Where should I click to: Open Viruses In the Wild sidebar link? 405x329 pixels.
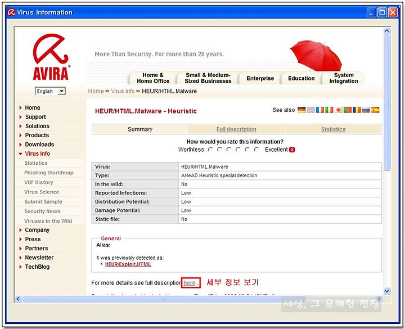(48, 221)
